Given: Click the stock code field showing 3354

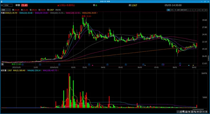Looking at the screenshot, I should (x=8, y=5).
